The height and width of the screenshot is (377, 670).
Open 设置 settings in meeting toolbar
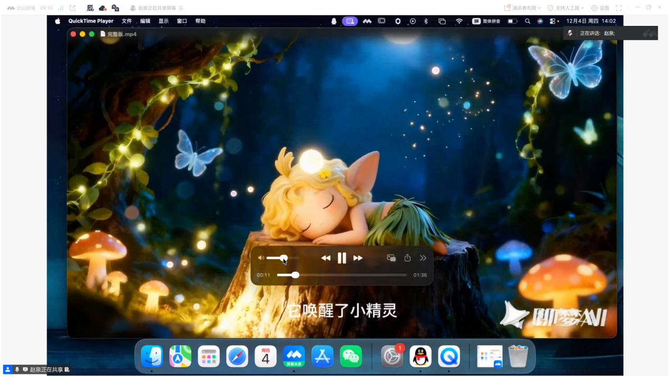coord(600,8)
